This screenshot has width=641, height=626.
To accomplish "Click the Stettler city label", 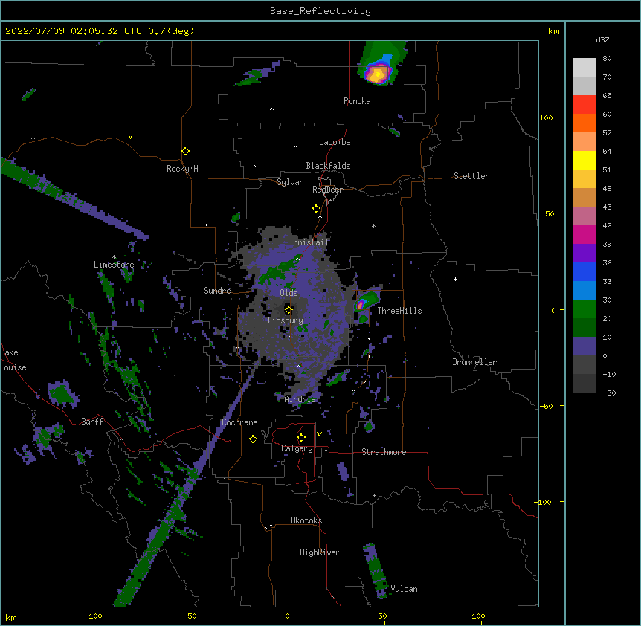I will (x=471, y=176).
